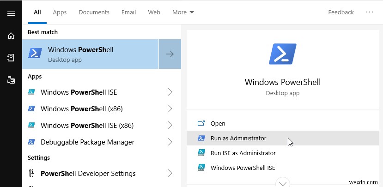Image resolution: width=383 pixels, height=187 pixels.
Task: Expand chevron for Windows PowerShell ISE (x86)
Action: click(x=170, y=125)
